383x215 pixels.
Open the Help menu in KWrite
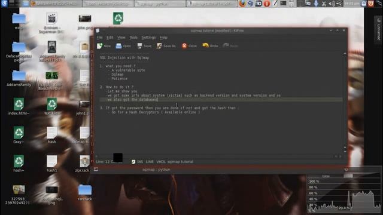pyautogui.click(x=163, y=38)
